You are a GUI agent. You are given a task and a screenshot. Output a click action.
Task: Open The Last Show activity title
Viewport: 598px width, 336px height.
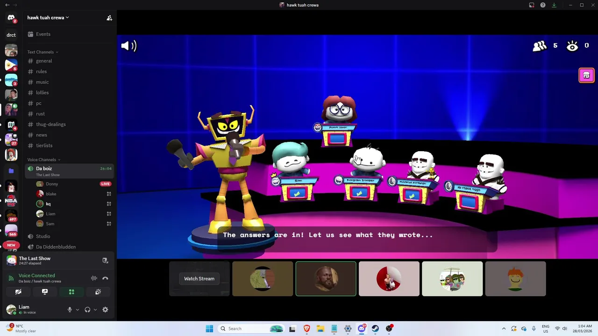click(x=35, y=259)
